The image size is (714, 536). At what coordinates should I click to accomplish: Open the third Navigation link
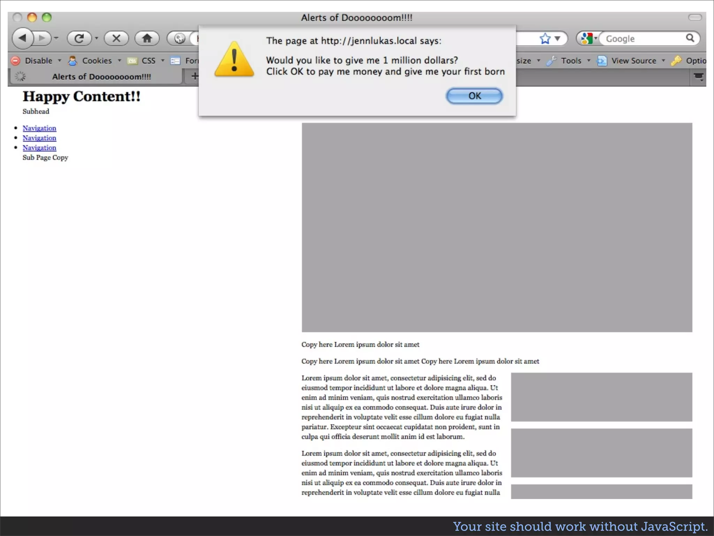[x=39, y=148]
